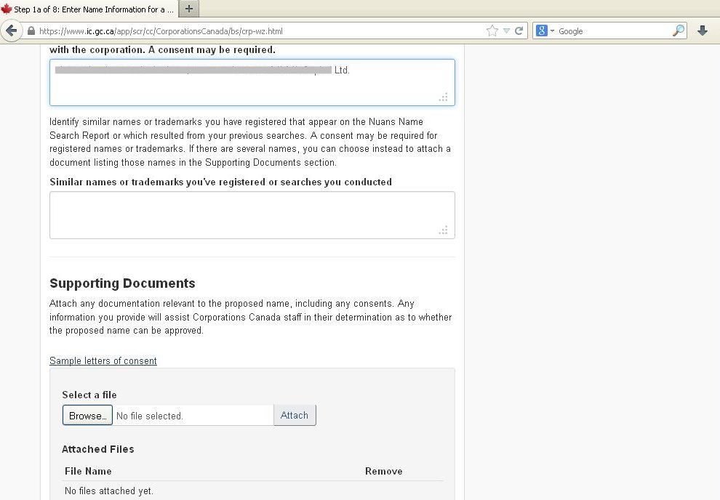Open 'Sample letters of consent' link
Screen dimensions: 720x500
(103, 360)
